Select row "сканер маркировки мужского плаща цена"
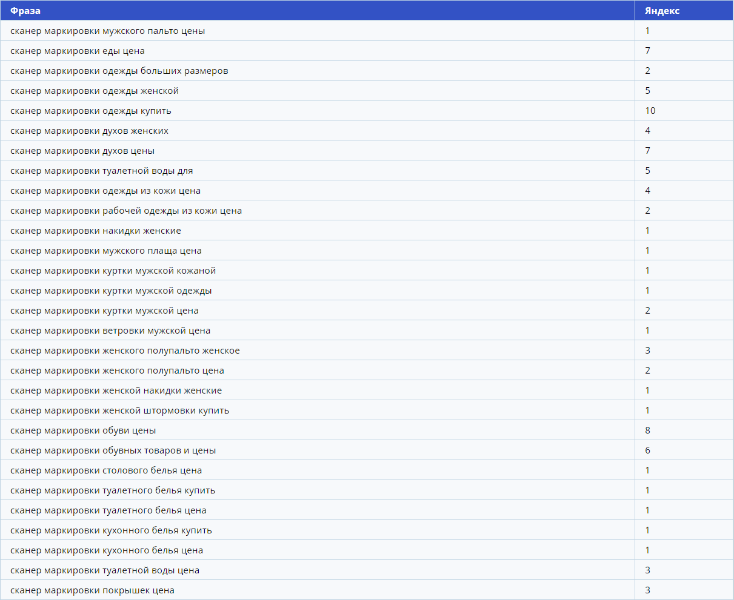734x600 pixels. tap(367, 251)
